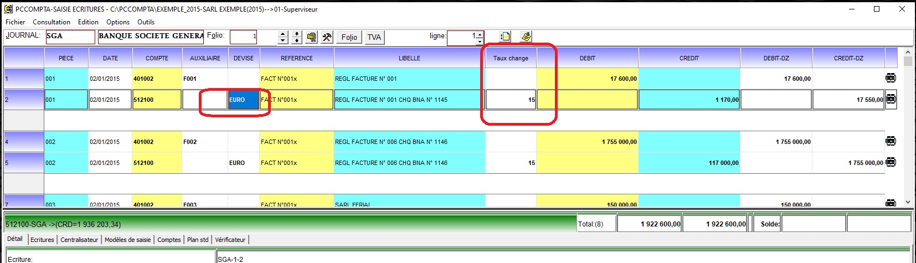
Task: Click the row icon for line 5
Action: (891, 163)
